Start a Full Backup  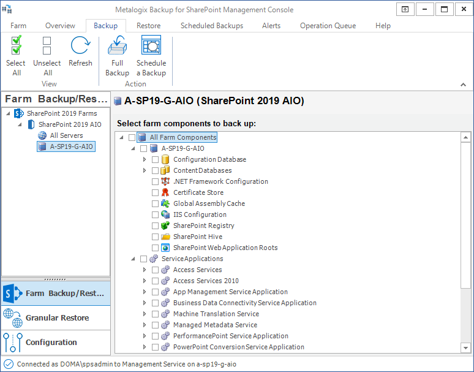point(118,56)
